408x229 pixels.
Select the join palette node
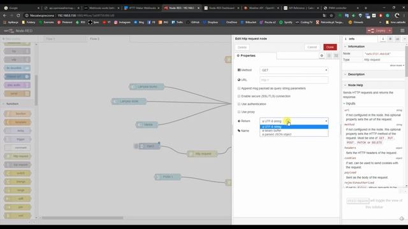coord(17,207)
